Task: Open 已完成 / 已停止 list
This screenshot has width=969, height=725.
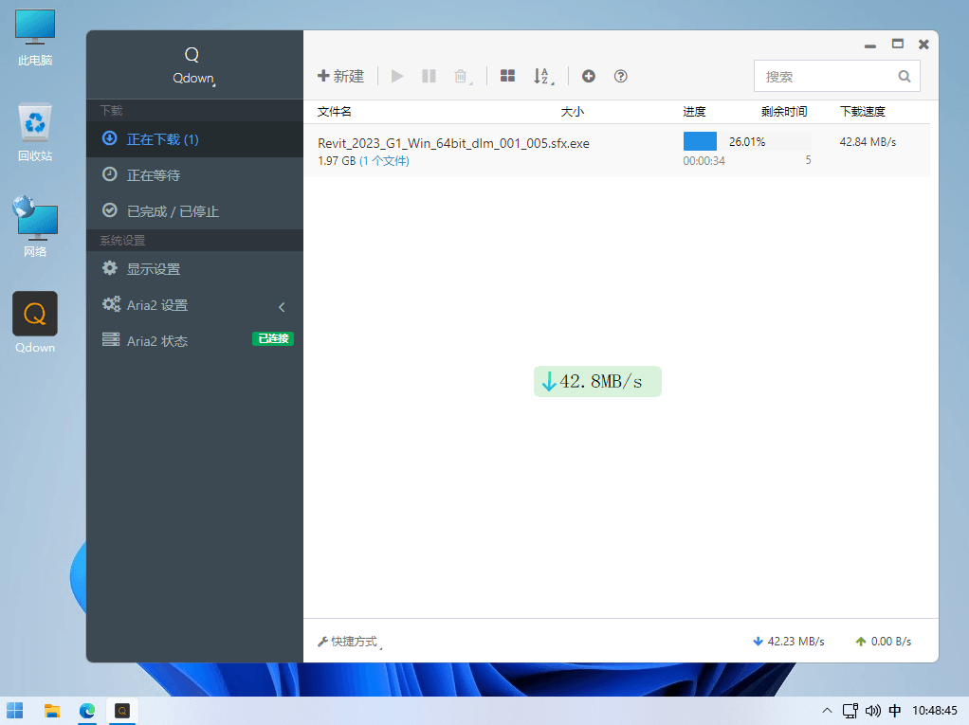Action: click(194, 211)
